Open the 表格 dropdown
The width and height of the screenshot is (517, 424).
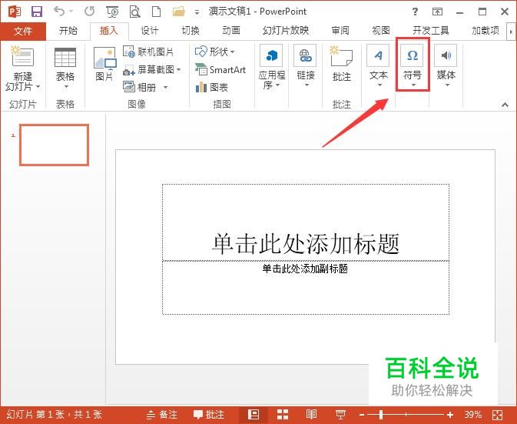pos(65,68)
